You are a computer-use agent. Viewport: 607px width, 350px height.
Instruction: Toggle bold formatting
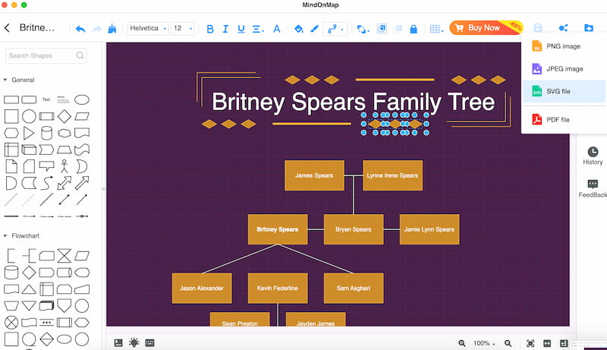tap(210, 29)
